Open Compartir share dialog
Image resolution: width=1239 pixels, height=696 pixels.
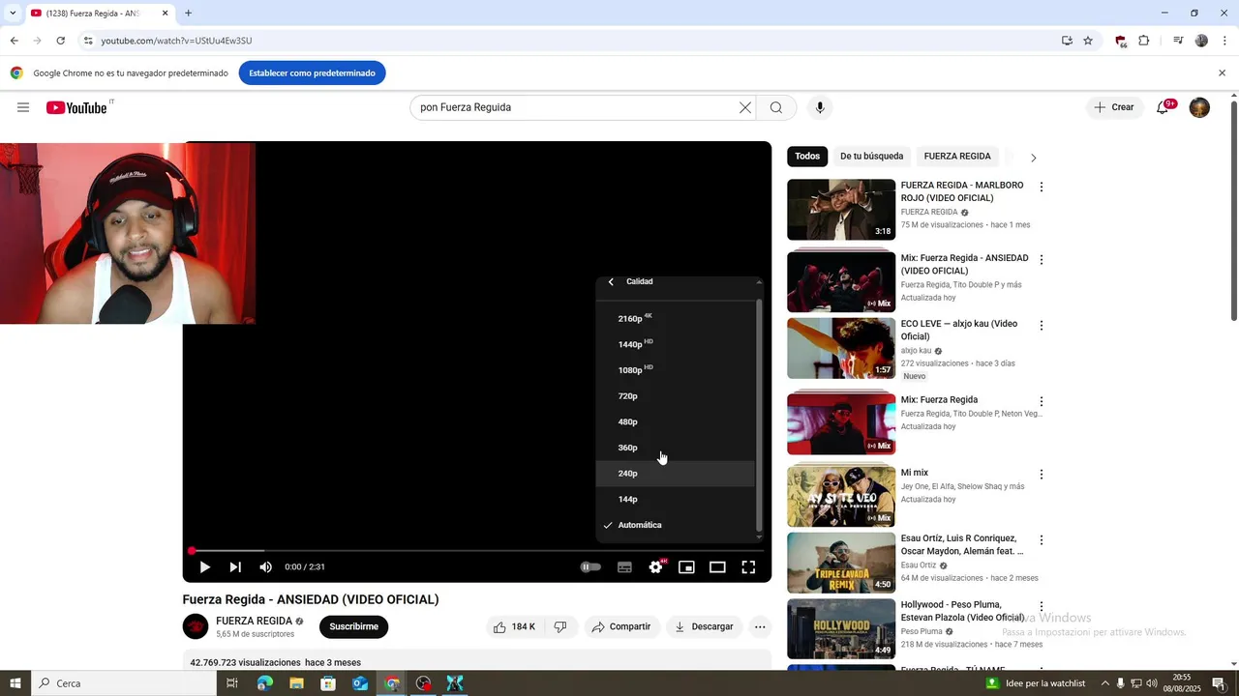pyautogui.click(x=621, y=626)
